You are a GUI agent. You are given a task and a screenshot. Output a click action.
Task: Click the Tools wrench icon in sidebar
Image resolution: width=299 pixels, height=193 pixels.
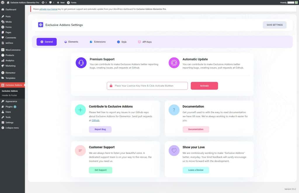coord(3,117)
